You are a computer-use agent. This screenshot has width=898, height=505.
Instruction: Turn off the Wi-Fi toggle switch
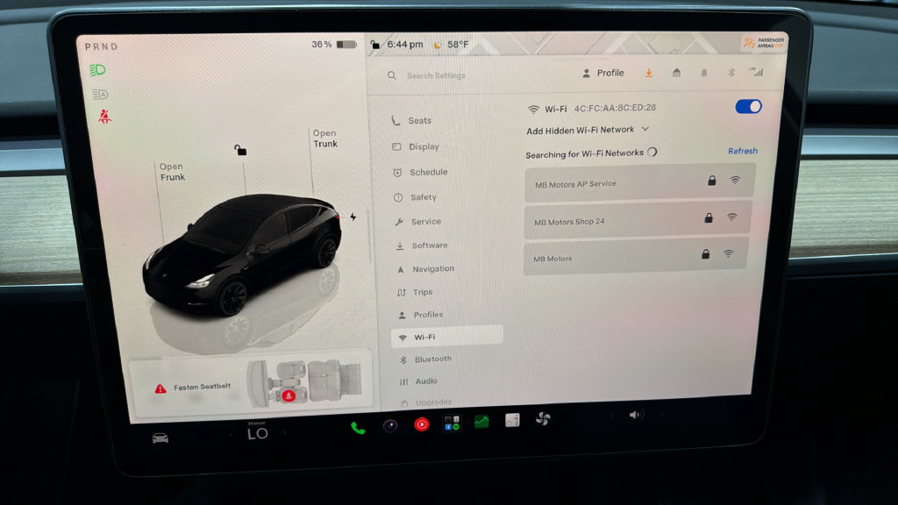coord(748,106)
